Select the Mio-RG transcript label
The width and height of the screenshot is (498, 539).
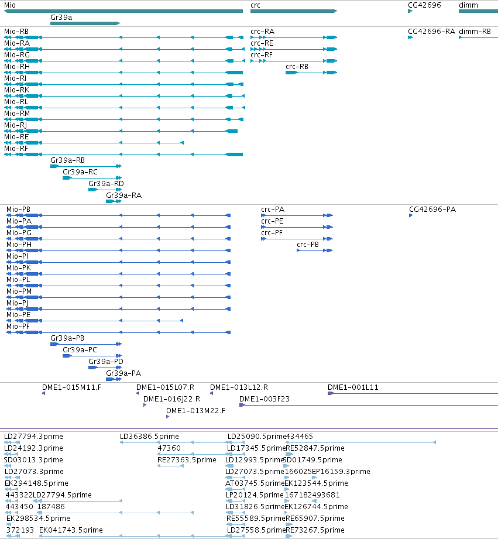click(x=17, y=55)
